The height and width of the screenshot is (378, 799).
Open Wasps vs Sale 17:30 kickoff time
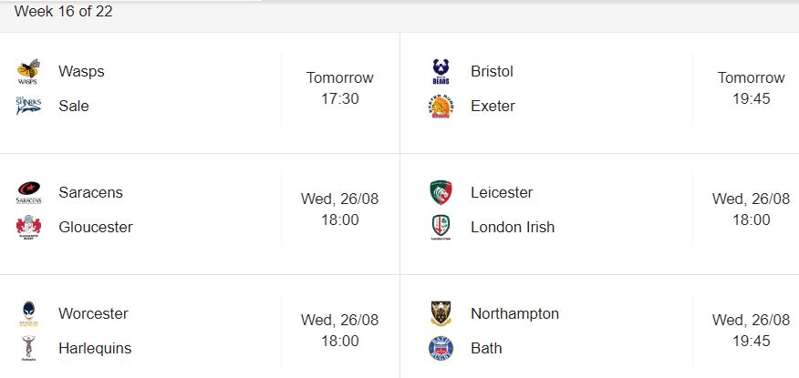click(x=340, y=98)
